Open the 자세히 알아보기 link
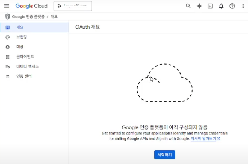Viewport: 248px width, 164px height. (205, 139)
